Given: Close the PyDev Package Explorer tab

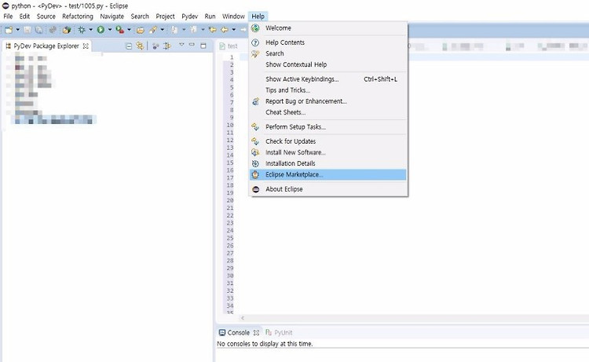Looking at the screenshot, I should [x=86, y=46].
